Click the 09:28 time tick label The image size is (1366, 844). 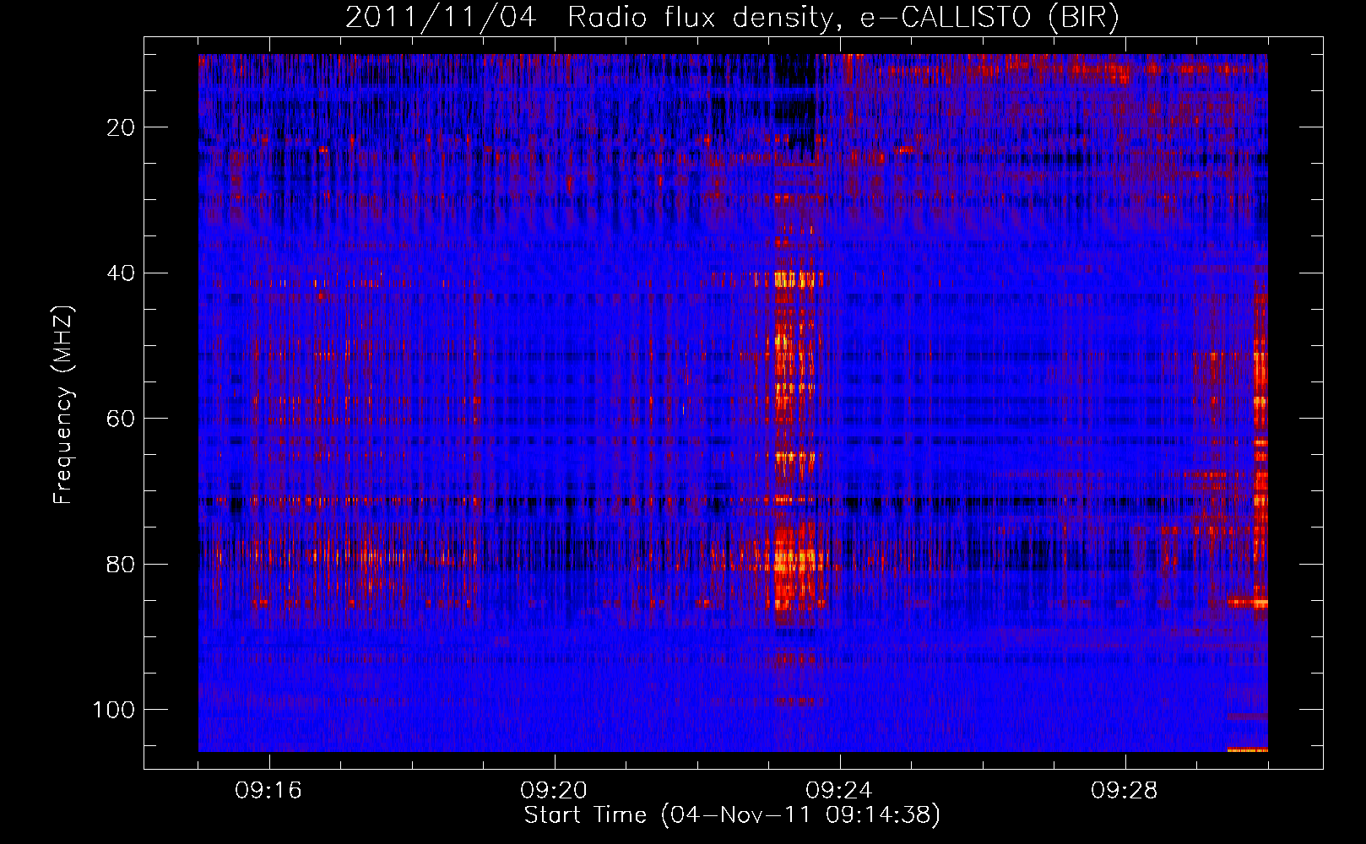1125,791
